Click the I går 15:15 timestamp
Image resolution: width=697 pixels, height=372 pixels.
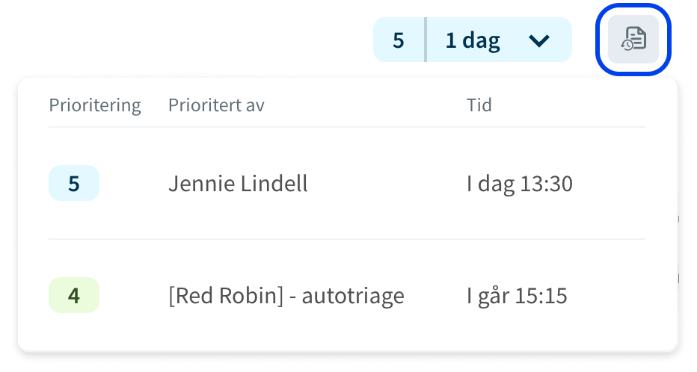click(517, 296)
